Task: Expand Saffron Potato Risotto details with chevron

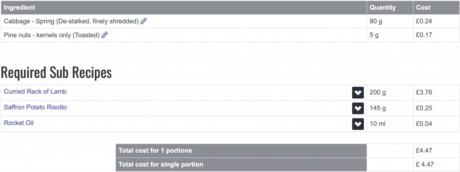Action: coord(358,108)
